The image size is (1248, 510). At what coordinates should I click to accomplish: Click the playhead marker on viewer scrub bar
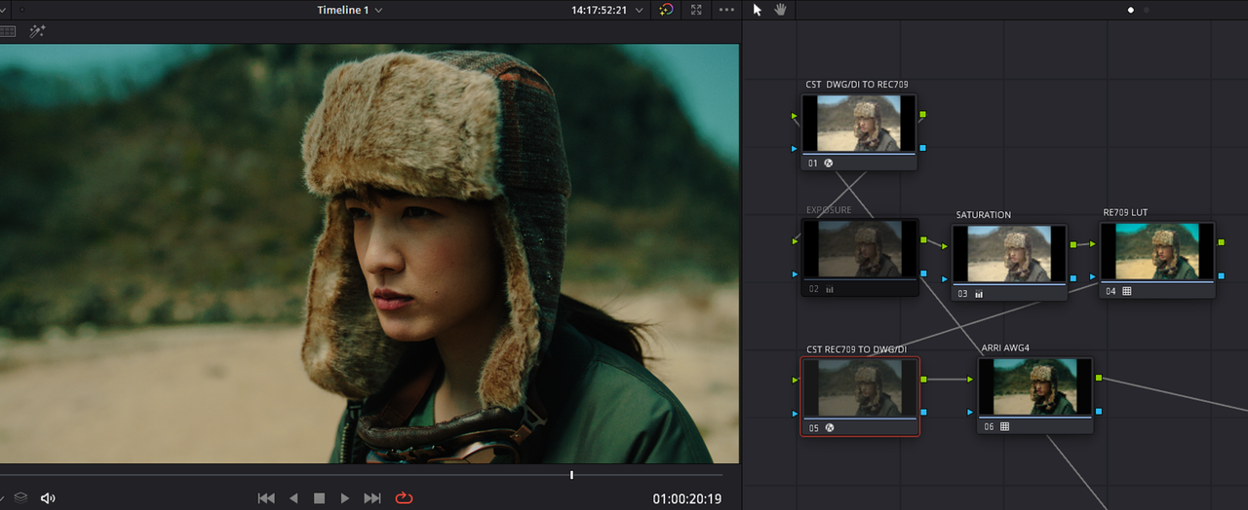coord(571,475)
